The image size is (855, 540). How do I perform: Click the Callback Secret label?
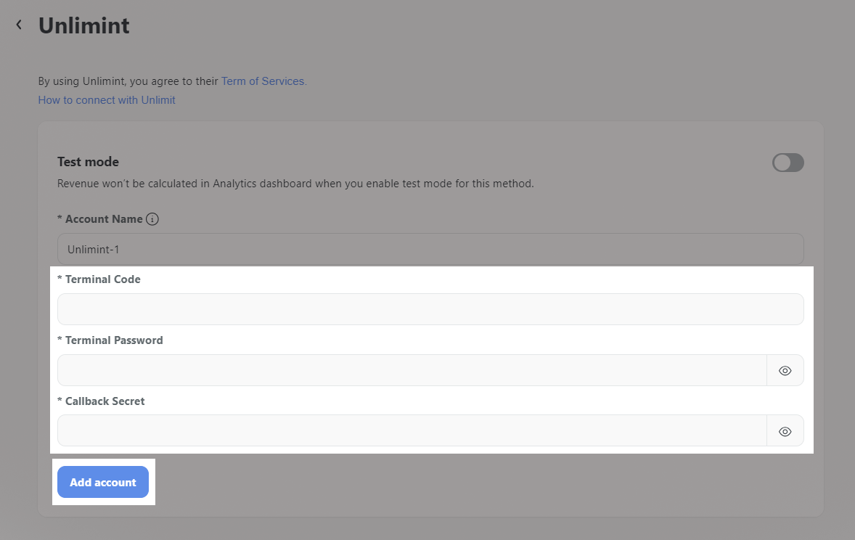point(101,401)
